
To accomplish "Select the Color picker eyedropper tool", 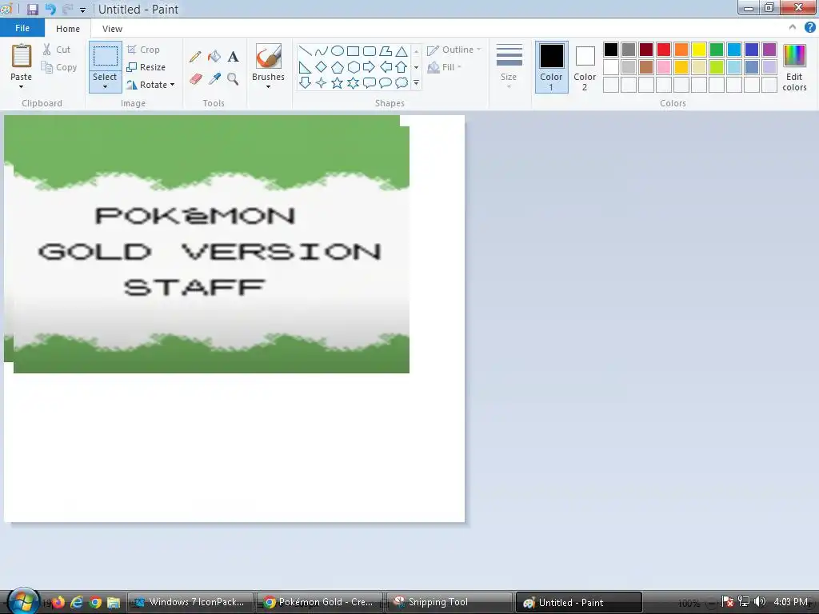I will 214,79.
